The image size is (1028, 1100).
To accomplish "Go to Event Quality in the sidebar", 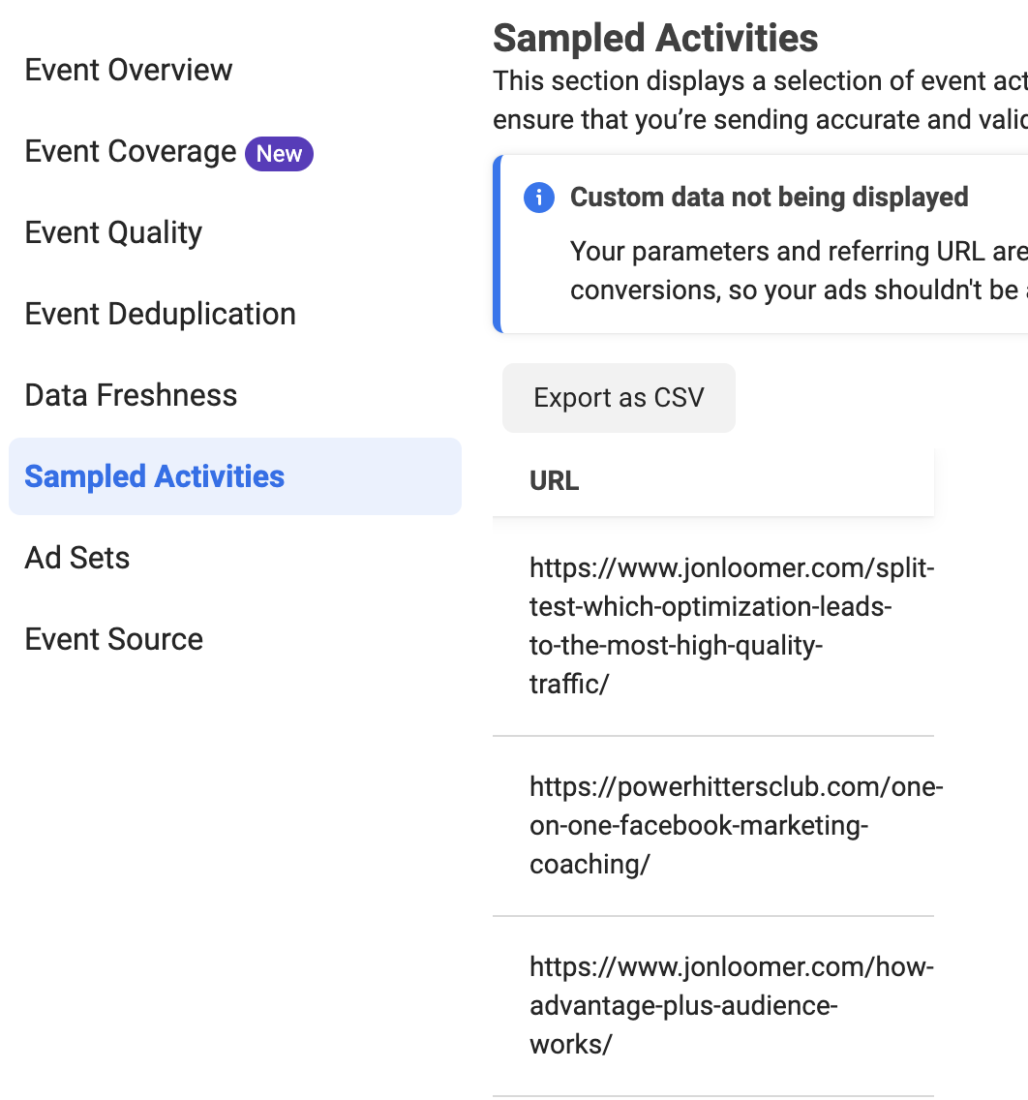I will pos(113,233).
